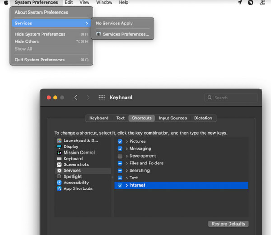Open the System Preferences menu
Screen dimensions: 271x235
click(36, 2)
